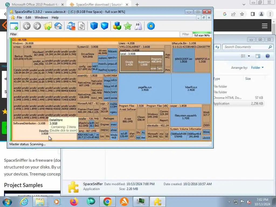The height and width of the screenshot is (207, 276).
Task: Click the Filter button beside the field
Action: tap(186, 34)
